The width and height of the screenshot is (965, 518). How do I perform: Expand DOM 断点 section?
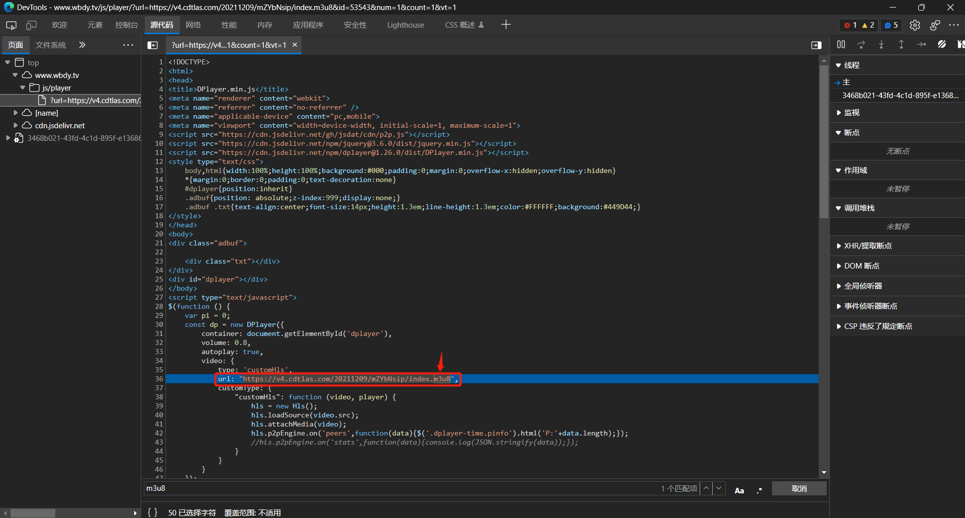tap(897, 266)
